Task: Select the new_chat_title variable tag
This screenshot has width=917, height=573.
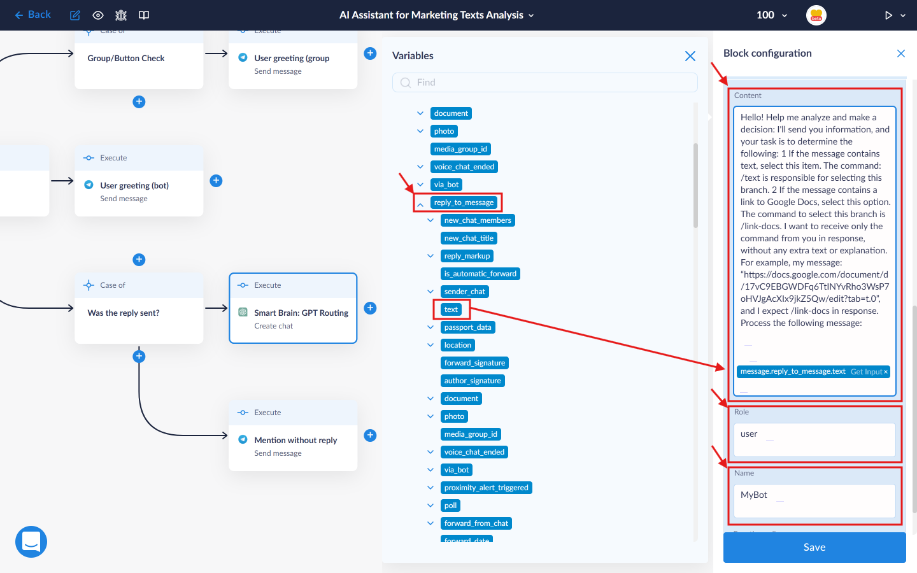Action: pyautogui.click(x=469, y=238)
